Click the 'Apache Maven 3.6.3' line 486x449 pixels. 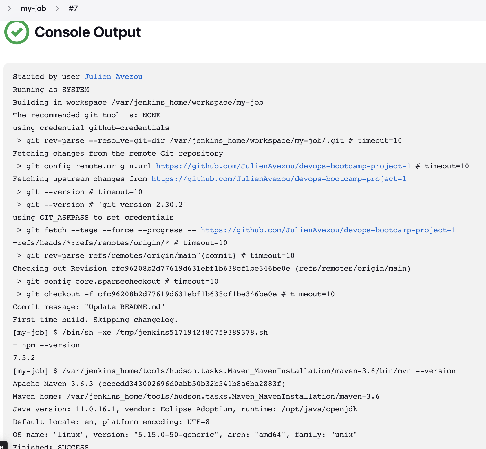[149, 384]
